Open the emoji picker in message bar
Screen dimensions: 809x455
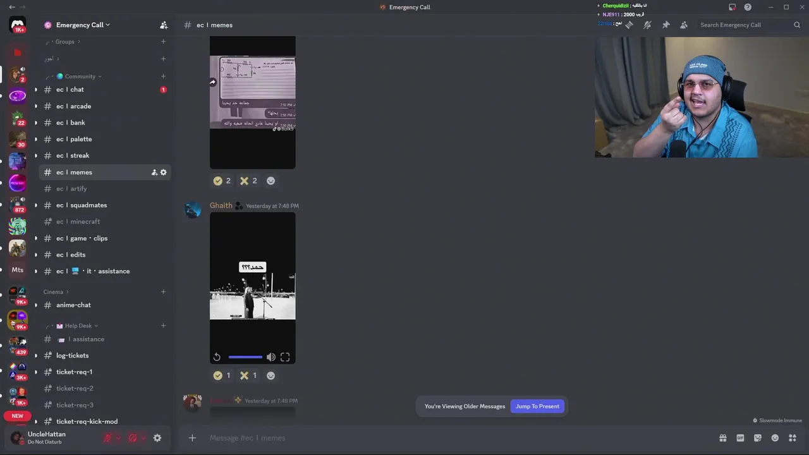coord(775,438)
